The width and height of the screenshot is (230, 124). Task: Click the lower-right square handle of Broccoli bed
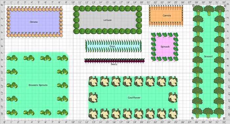coord(224,118)
